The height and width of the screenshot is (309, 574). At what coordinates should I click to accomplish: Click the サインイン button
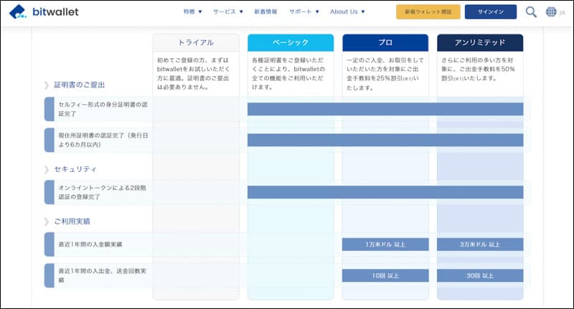point(490,12)
